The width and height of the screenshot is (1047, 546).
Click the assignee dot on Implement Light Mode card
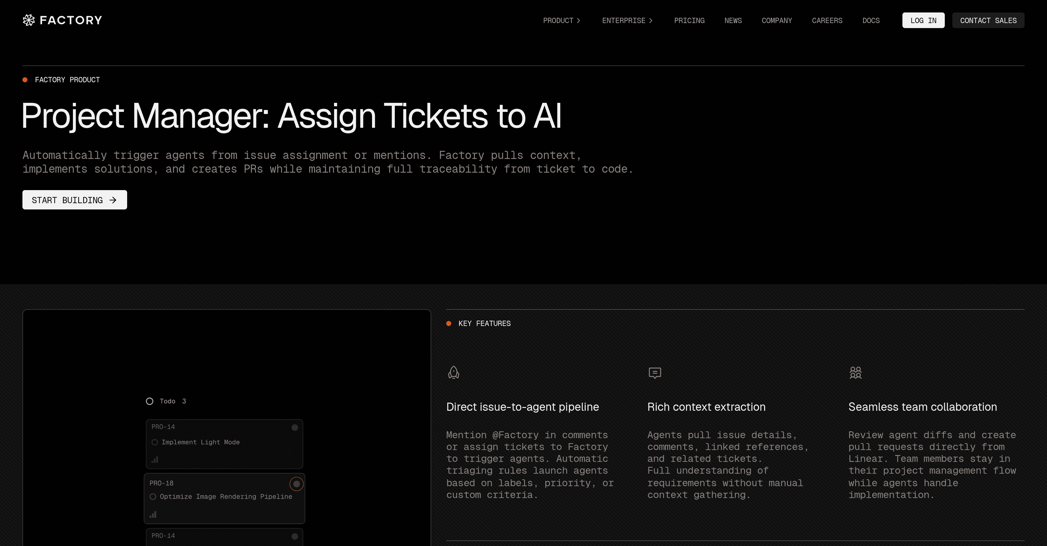tap(295, 427)
